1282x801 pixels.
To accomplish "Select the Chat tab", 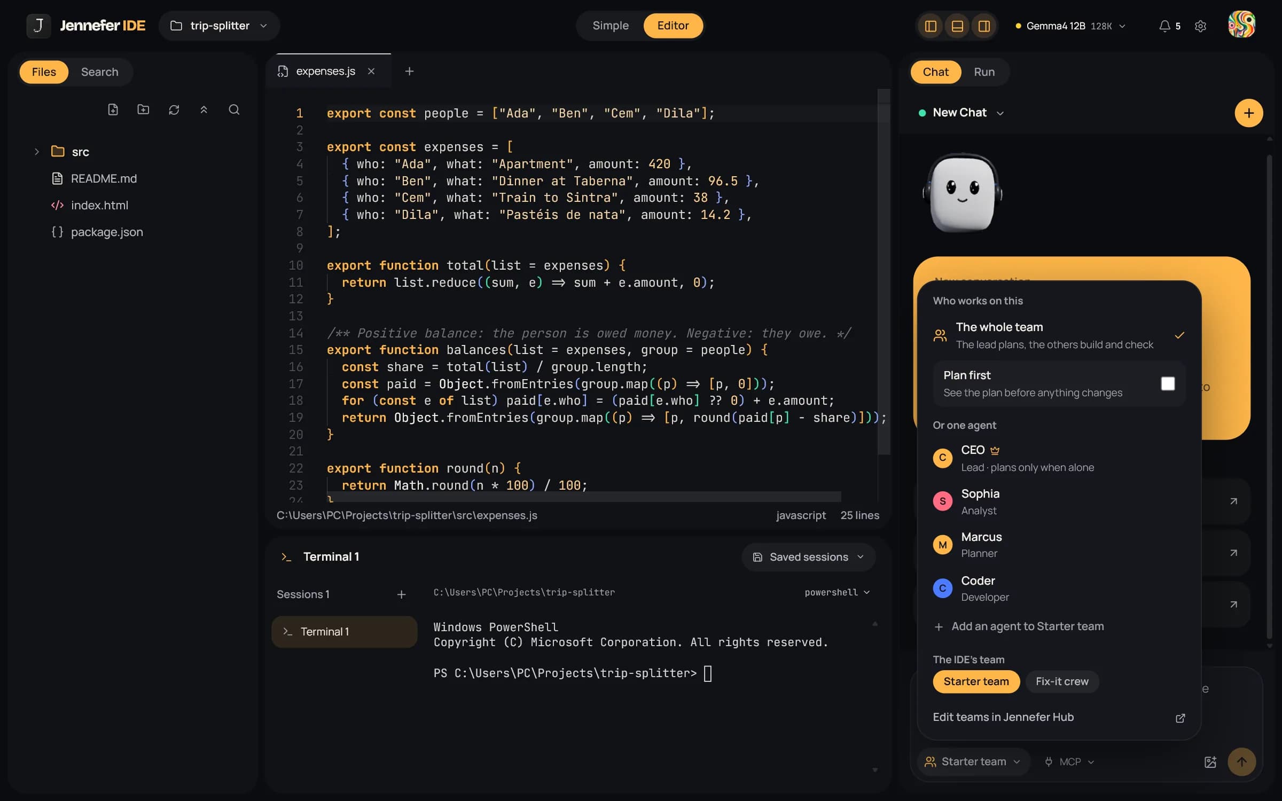I will (935, 72).
